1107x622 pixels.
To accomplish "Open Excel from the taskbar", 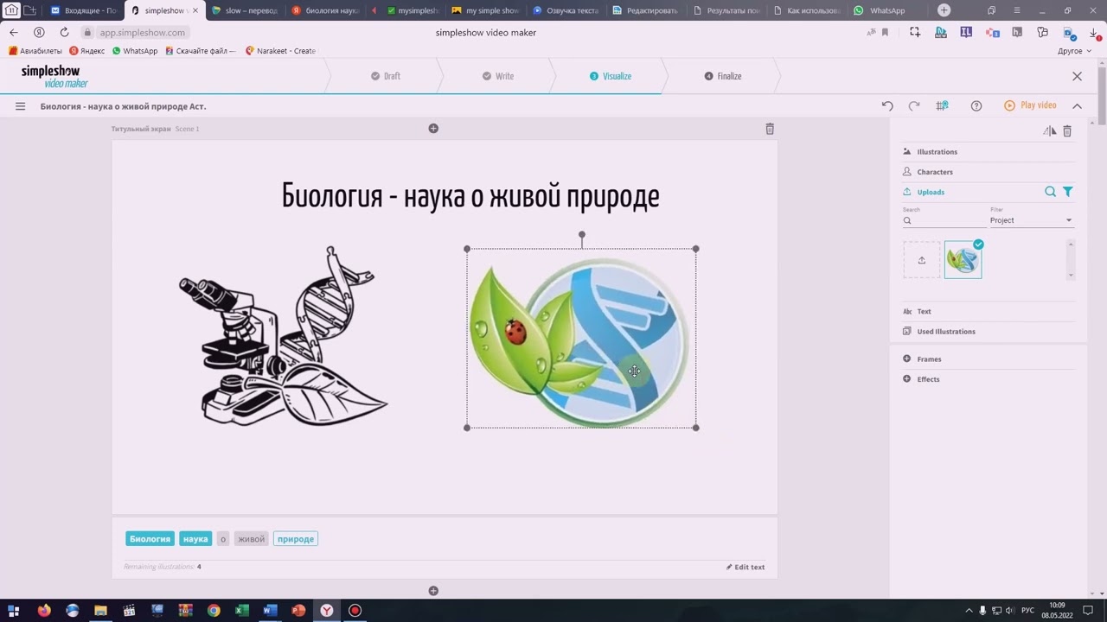I will click(x=242, y=611).
